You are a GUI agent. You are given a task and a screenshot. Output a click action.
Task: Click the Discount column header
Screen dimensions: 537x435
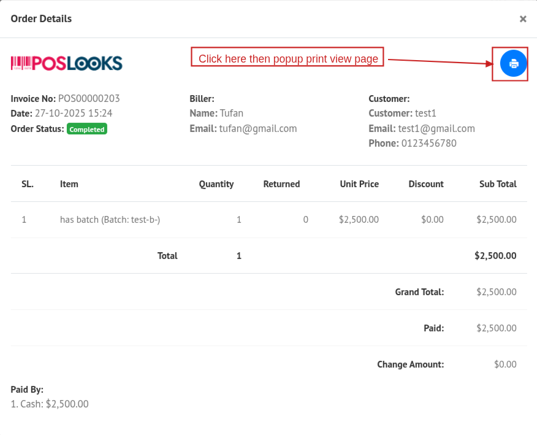(x=426, y=184)
